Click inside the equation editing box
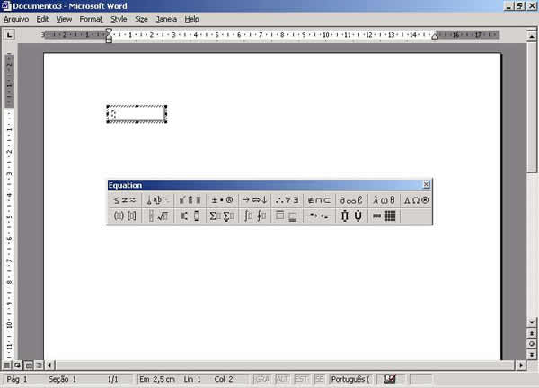Screen dimensions: 539x388 (137, 115)
